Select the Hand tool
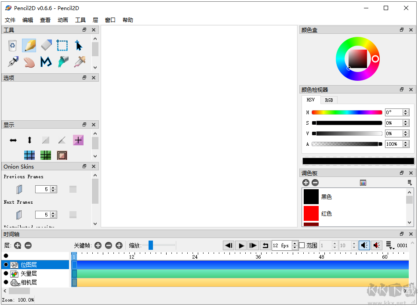Screen dimensions: 418x306 [29, 62]
